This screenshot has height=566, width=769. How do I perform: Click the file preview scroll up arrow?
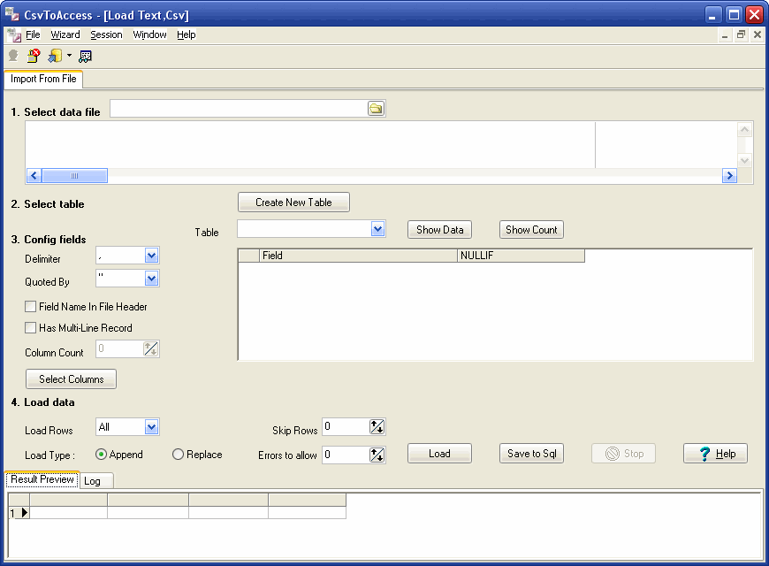pos(744,130)
